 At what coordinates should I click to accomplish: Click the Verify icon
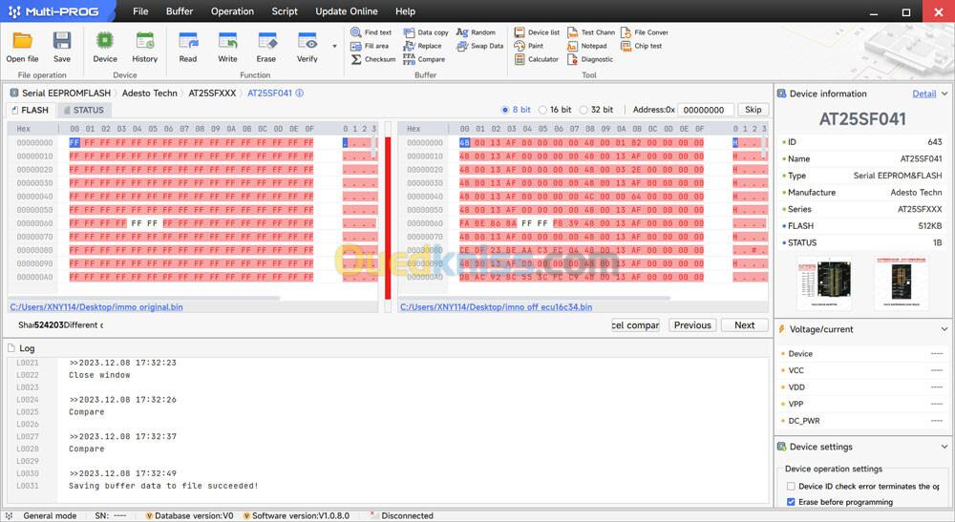pos(307,41)
